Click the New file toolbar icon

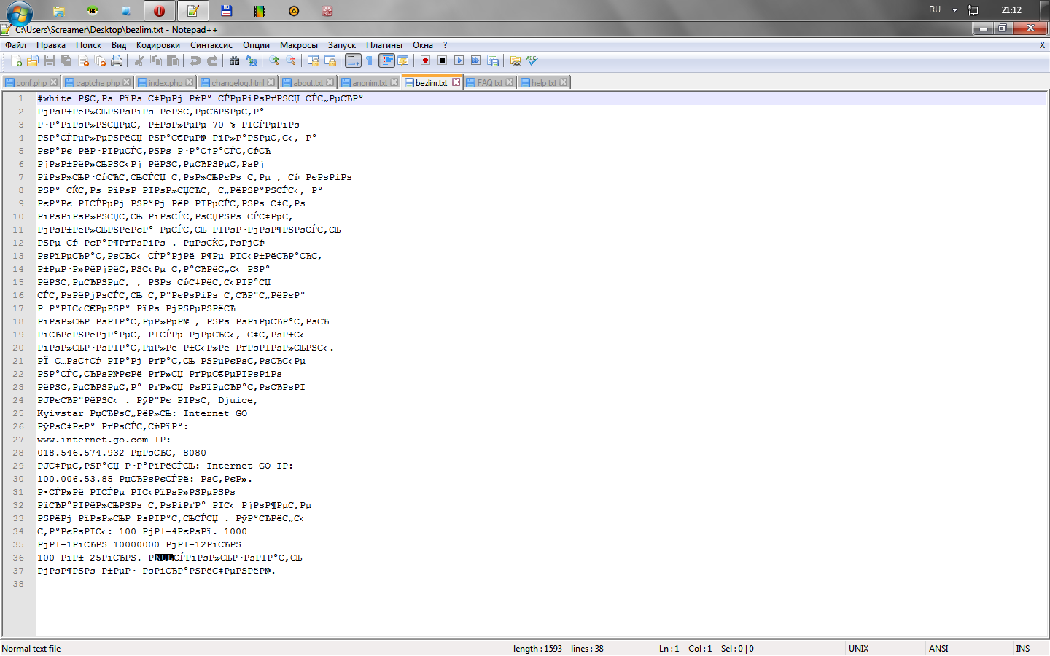point(16,61)
